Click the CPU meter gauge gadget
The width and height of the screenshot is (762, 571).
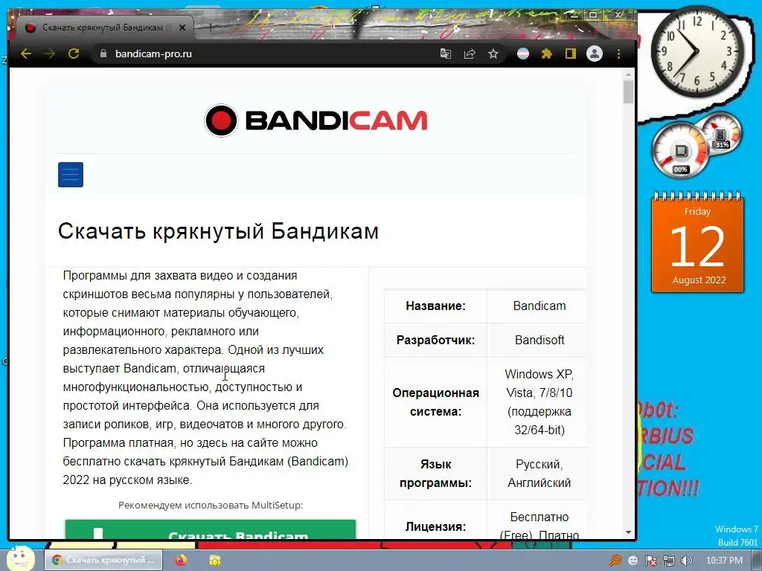[x=680, y=150]
